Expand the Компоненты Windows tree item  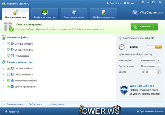point(3,81)
